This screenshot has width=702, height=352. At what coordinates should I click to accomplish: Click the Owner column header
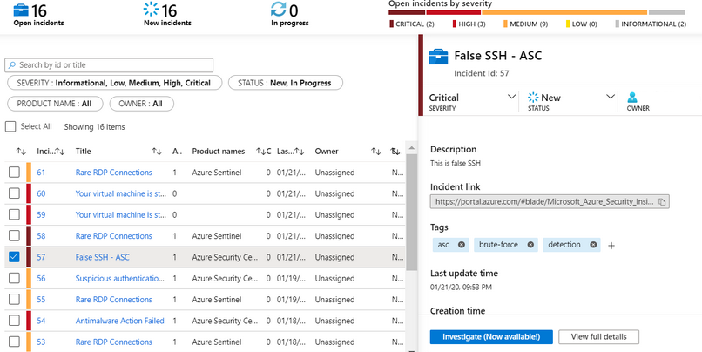point(327,152)
